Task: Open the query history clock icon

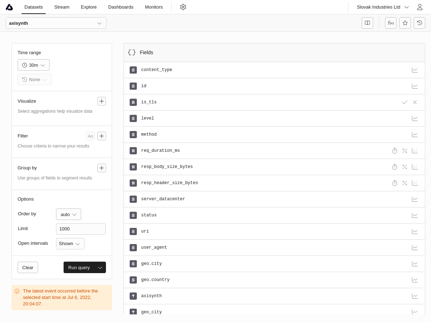Action: (420, 23)
